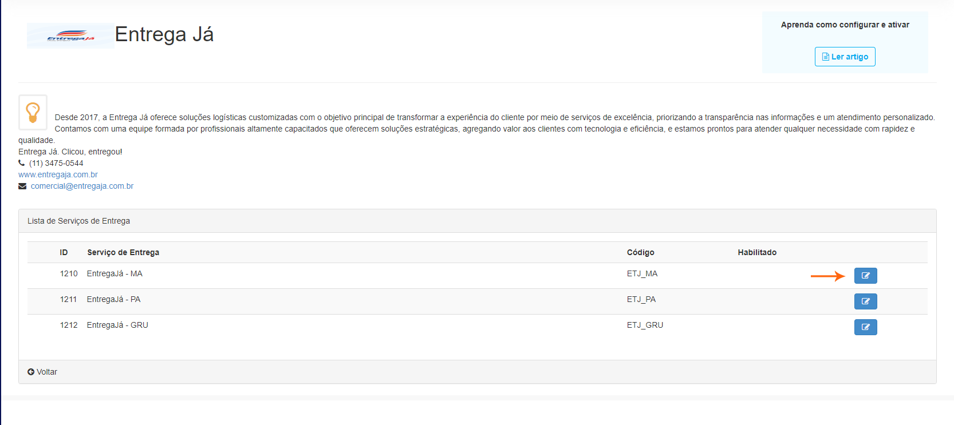Go back using the Voltar link
Image resolution: width=954 pixels, height=425 pixels.
42,372
